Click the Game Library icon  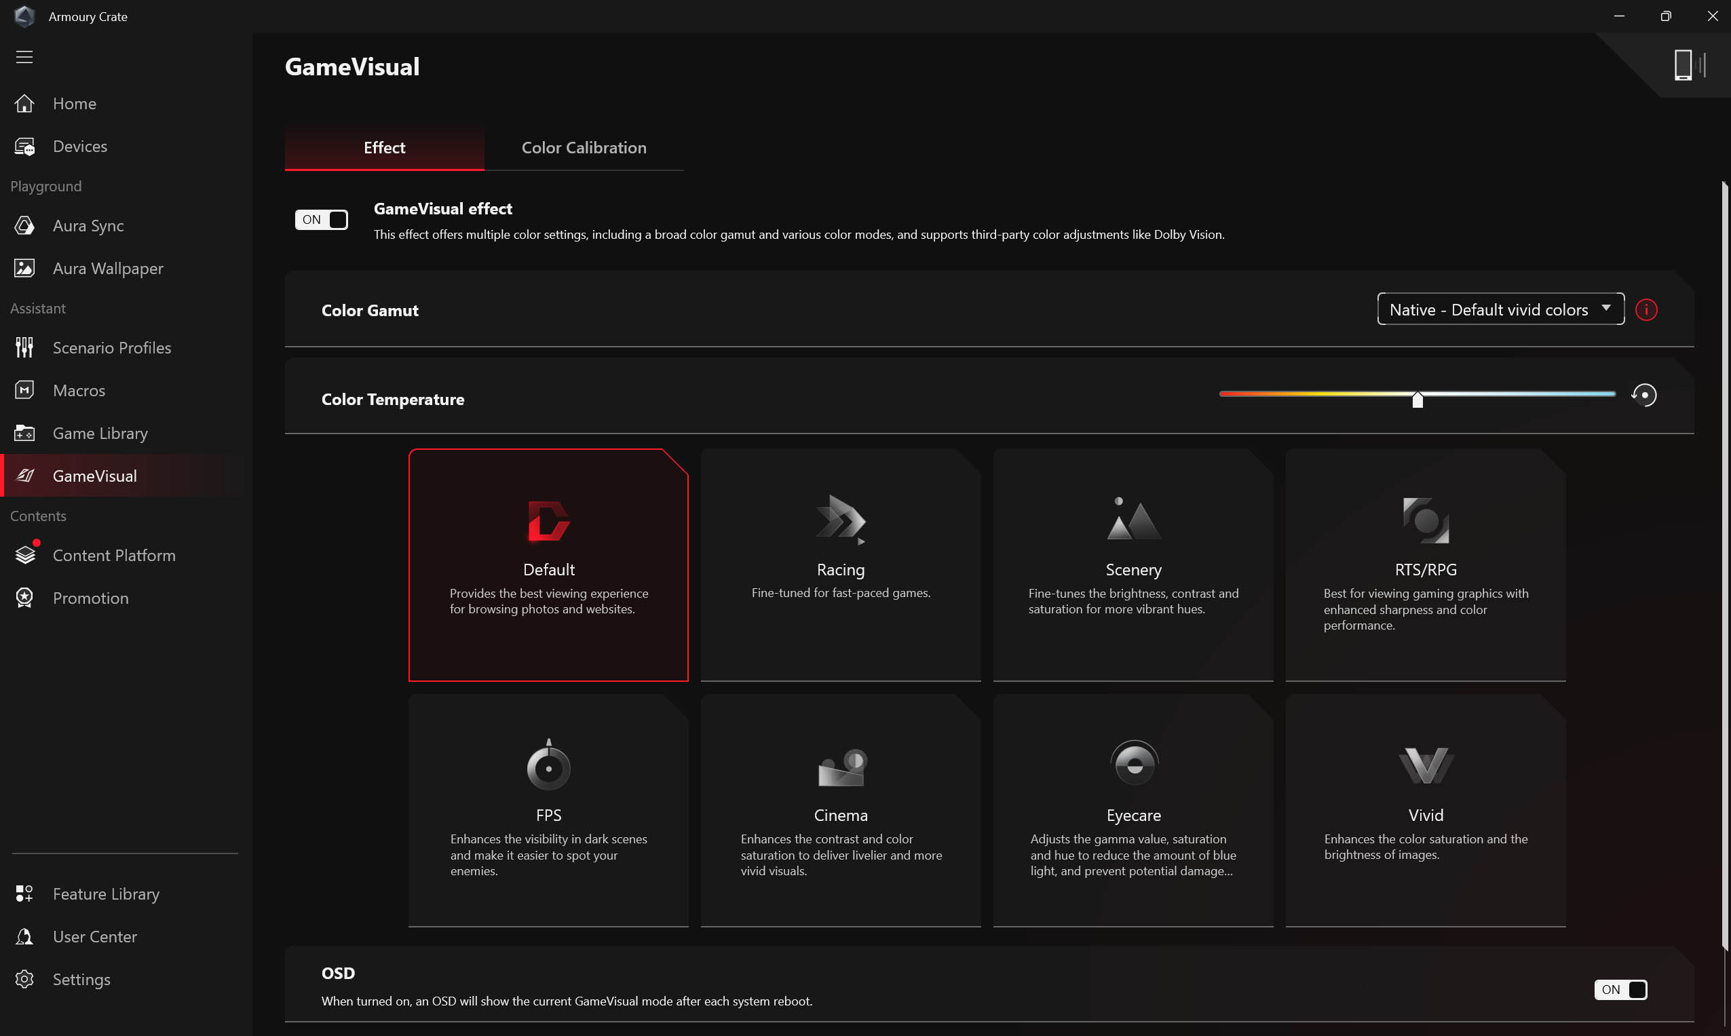click(x=24, y=434)
